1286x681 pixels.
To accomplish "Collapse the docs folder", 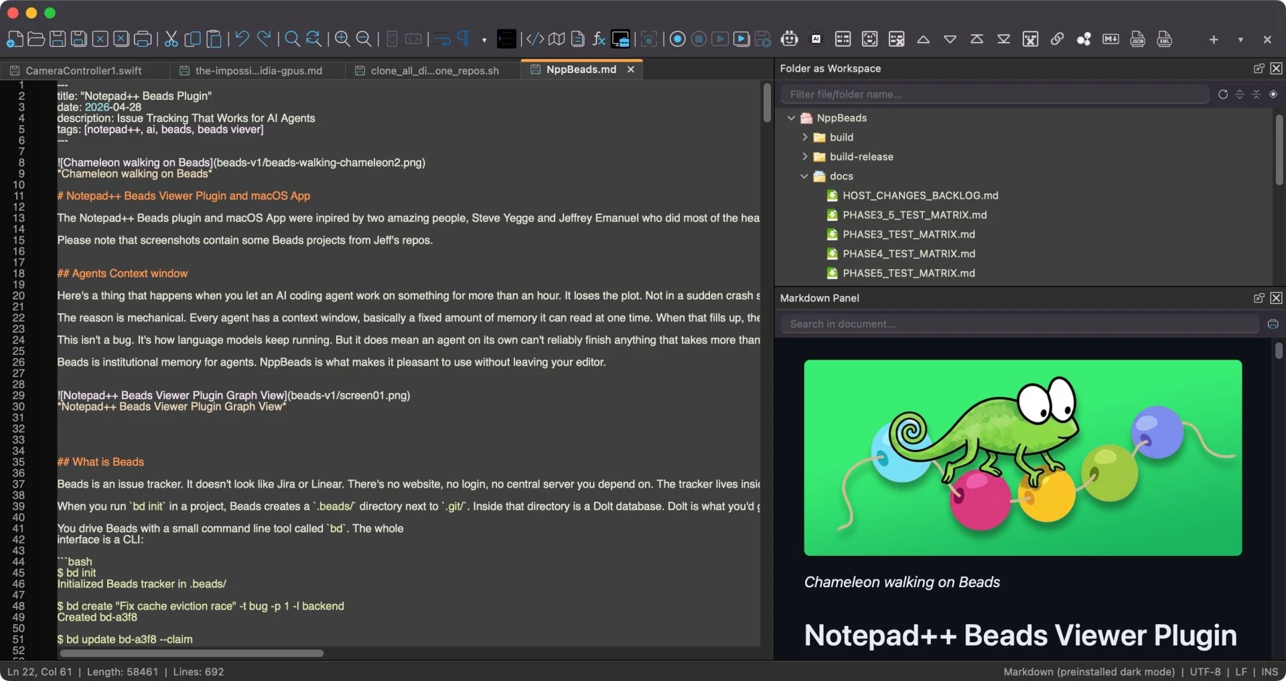I will pyautogui.click(x=804, y=176).
